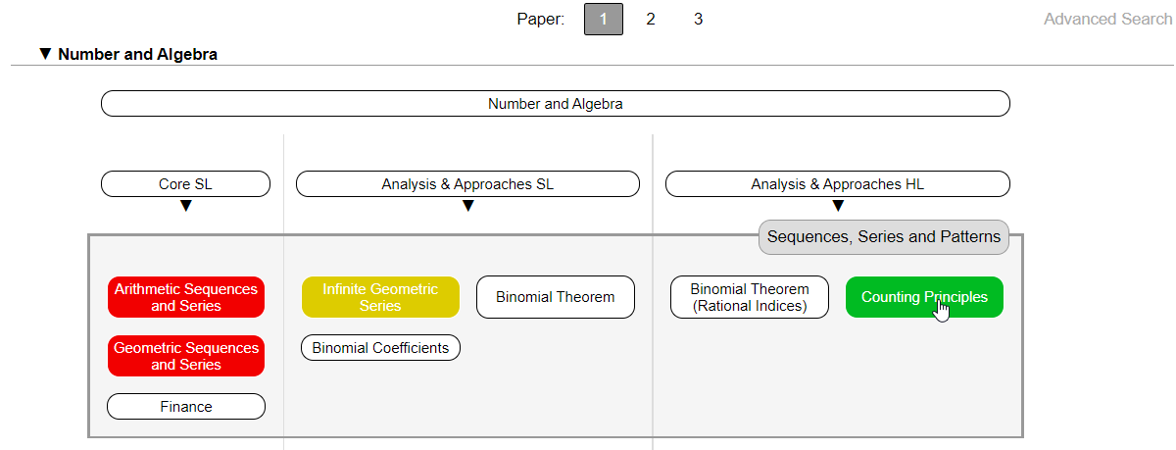1176x450 pixels.
Task: Collapse arrow below Analysis & Approaches HL
Action: 838,206
